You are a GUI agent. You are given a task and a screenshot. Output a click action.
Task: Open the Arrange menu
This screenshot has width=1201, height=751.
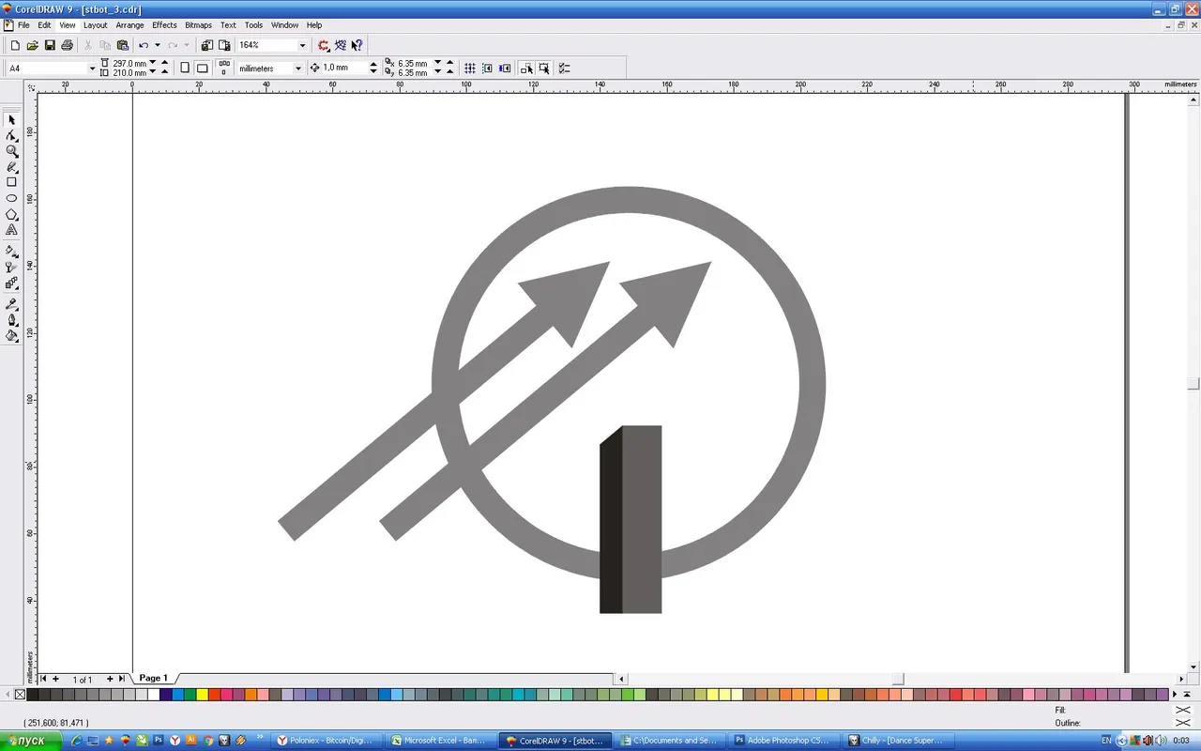pos(129,25)
